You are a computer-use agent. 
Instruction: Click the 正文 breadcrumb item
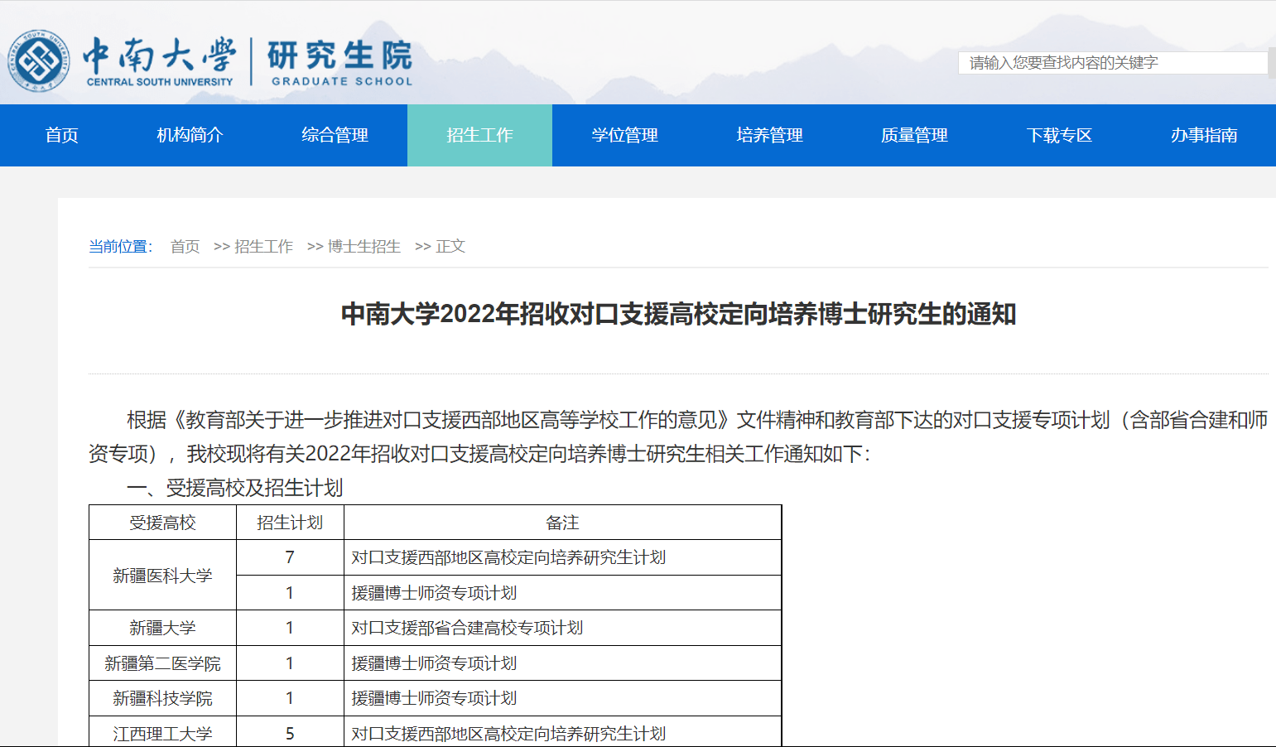pos(450,246)
